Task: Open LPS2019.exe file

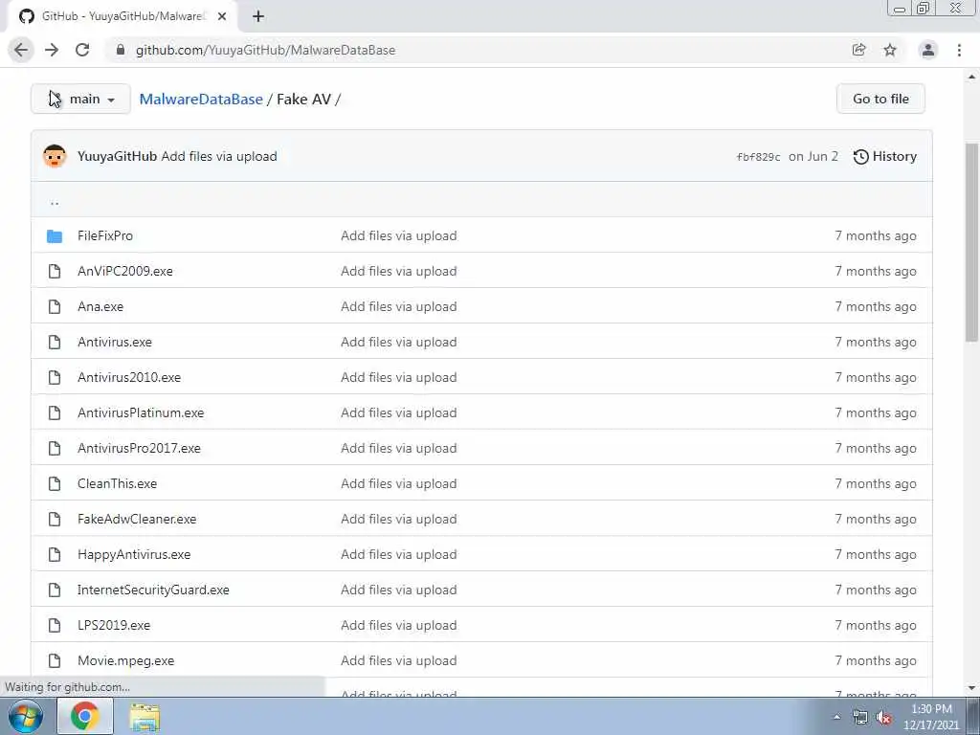Action: click(x=114, y=626)
